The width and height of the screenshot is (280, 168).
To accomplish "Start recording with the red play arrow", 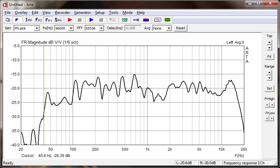I will coord(70,20).
